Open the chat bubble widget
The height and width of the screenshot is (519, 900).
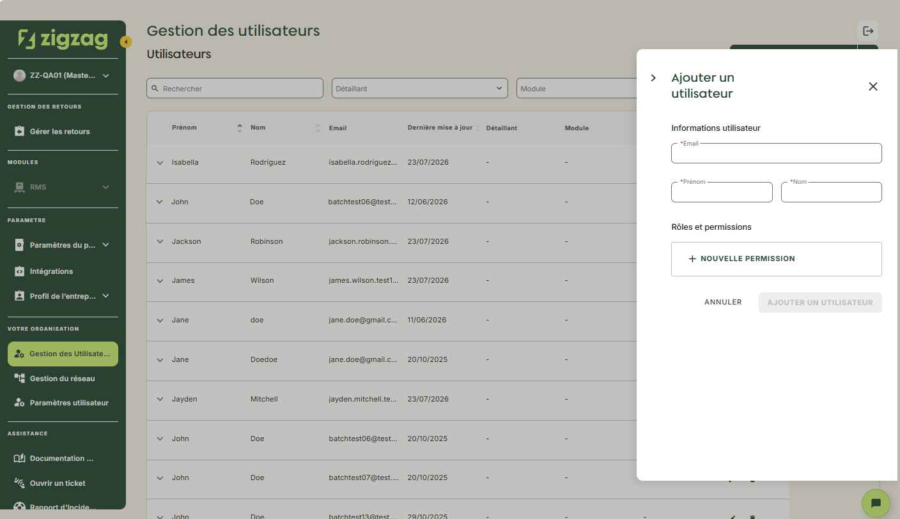pyautogui.click(x=876, y=503)
